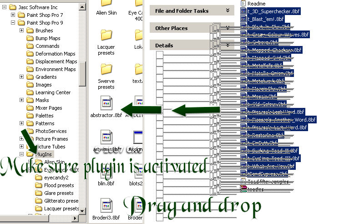Collapse the Paint Shop Pro 9 tree node
The image size is (349, 224).
(x=13, y=23)
